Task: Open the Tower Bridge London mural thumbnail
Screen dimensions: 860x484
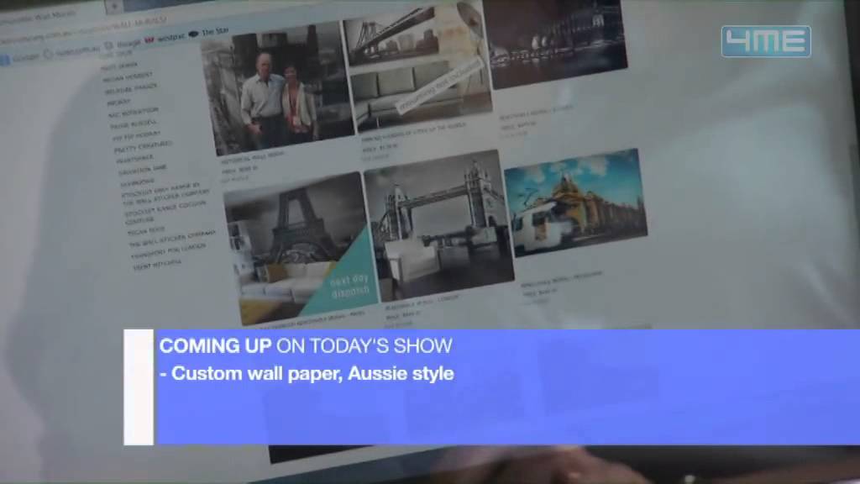Action: click(x=438, y=225)
